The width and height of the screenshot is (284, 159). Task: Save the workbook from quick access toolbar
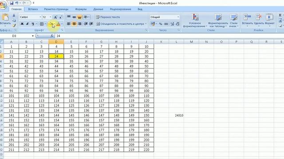coord(12,3)
